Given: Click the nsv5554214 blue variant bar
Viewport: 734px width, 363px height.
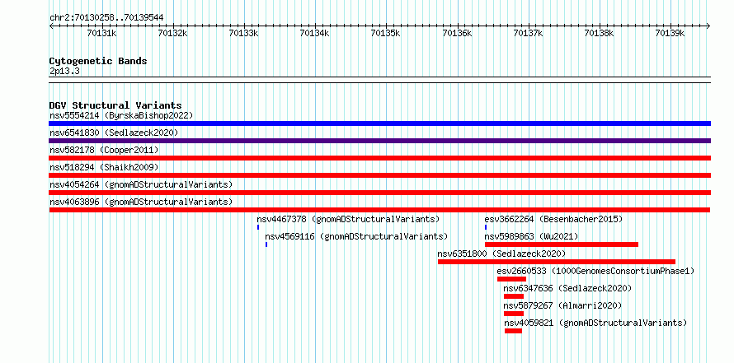Looking at the screenshot, I should [379, 123].
